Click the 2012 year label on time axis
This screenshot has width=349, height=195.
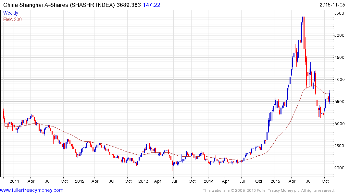pos(80,181)
